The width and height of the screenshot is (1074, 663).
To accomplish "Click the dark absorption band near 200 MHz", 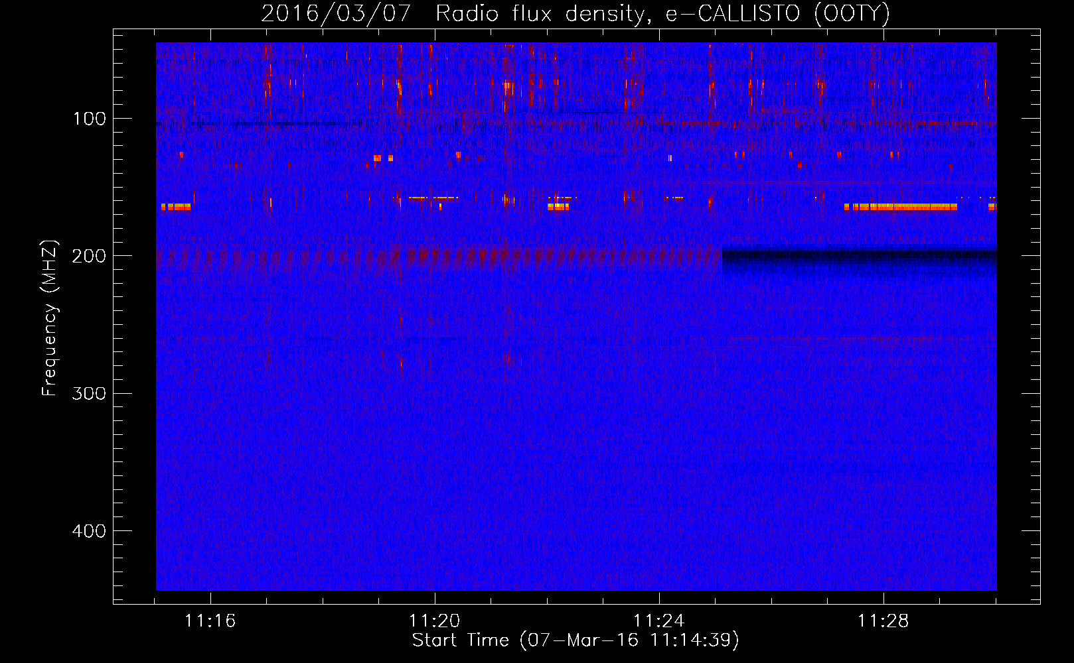I will point(859,260).
